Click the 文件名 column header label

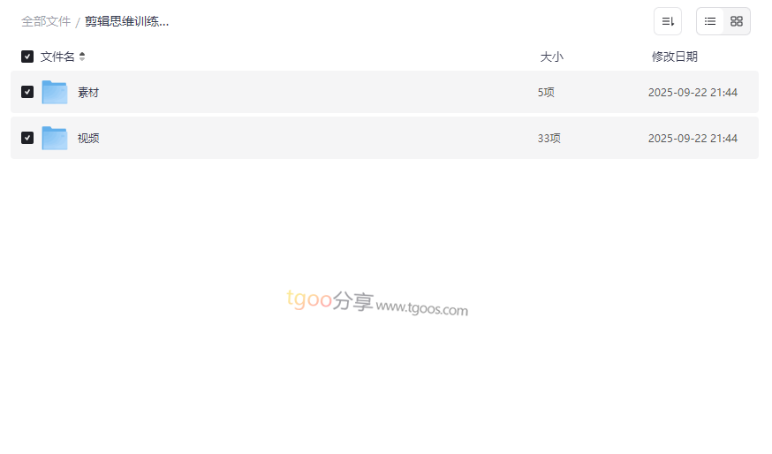[x=57, y=57]
